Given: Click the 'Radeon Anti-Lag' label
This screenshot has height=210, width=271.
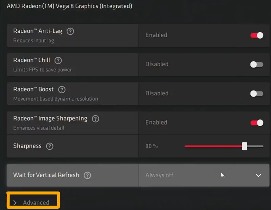Looking at the screenshot, I should click(x=38, y=31).
